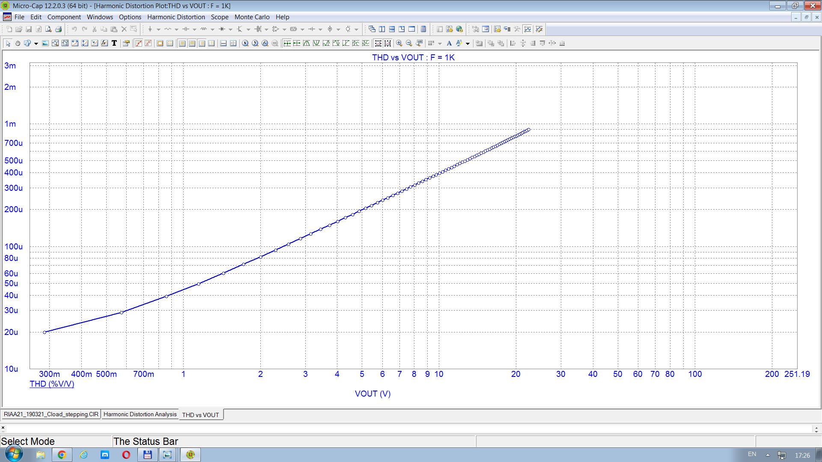Open the calculator icon in toolbar
822x462 pixels.
[423, 30]
